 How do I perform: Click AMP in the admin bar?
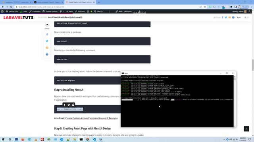pyautogui.click(x=119, y=11)
